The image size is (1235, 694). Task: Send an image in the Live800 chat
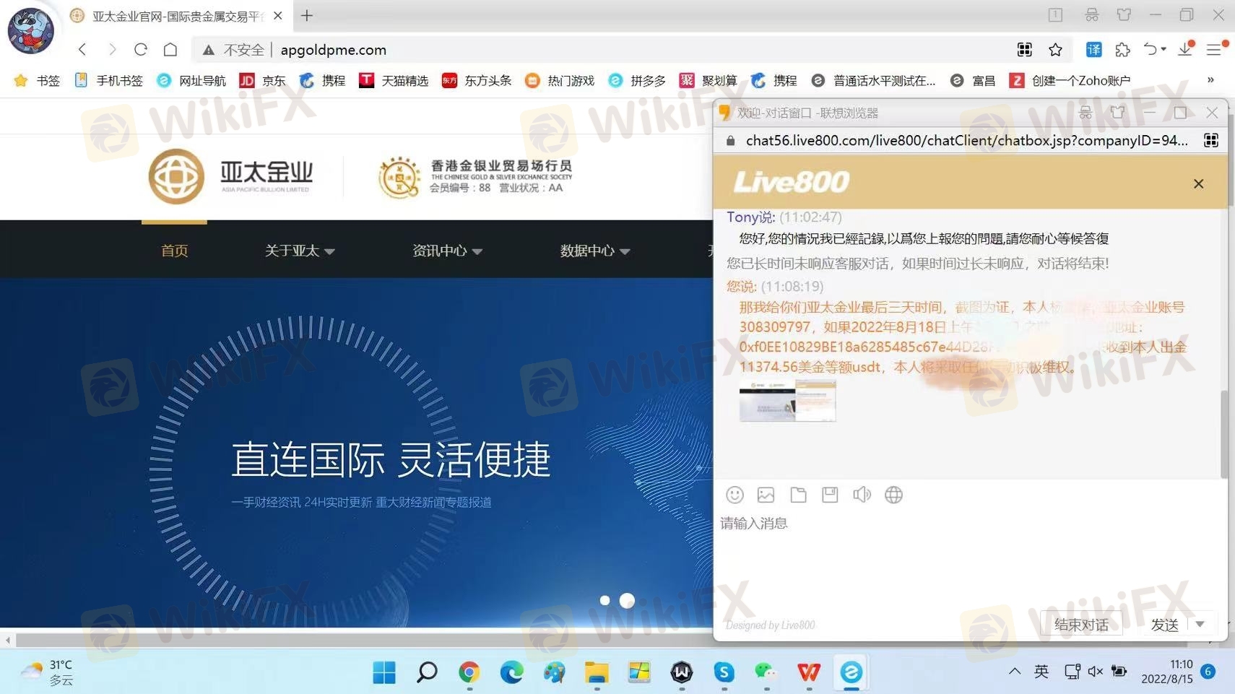[x=766, y=495]
